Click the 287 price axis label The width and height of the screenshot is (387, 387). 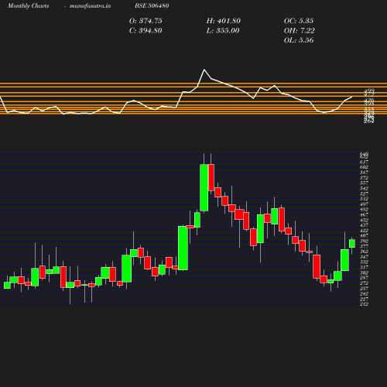click(x=364, y=278)
